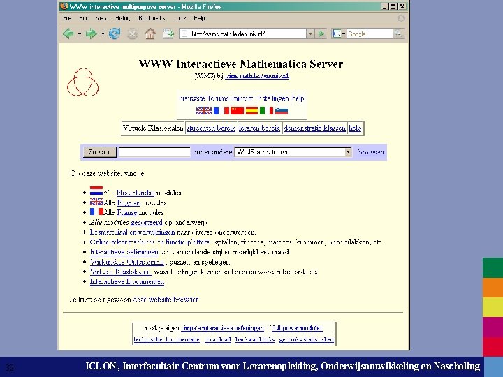
Task: Click the greyed-out Stop loading icon
Action: pyautogui.click(x=132, y=34)
